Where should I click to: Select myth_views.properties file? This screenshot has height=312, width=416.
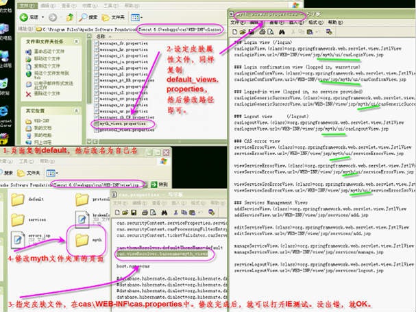tap(121, 123)
